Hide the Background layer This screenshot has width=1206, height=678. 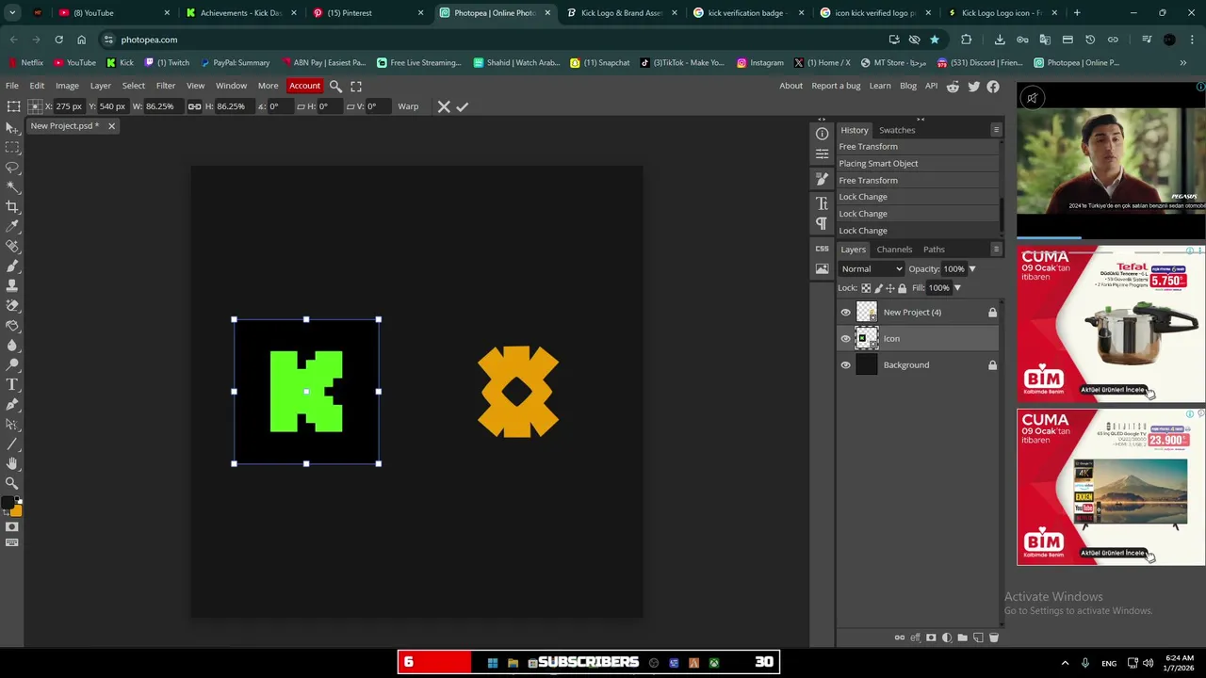(845, 365)
